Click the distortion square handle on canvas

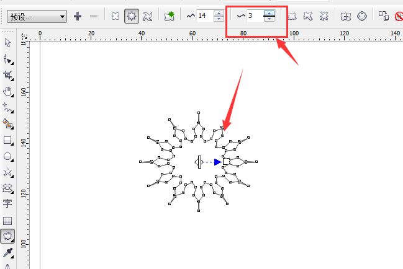pyautogui.click(x=226, y=162)
